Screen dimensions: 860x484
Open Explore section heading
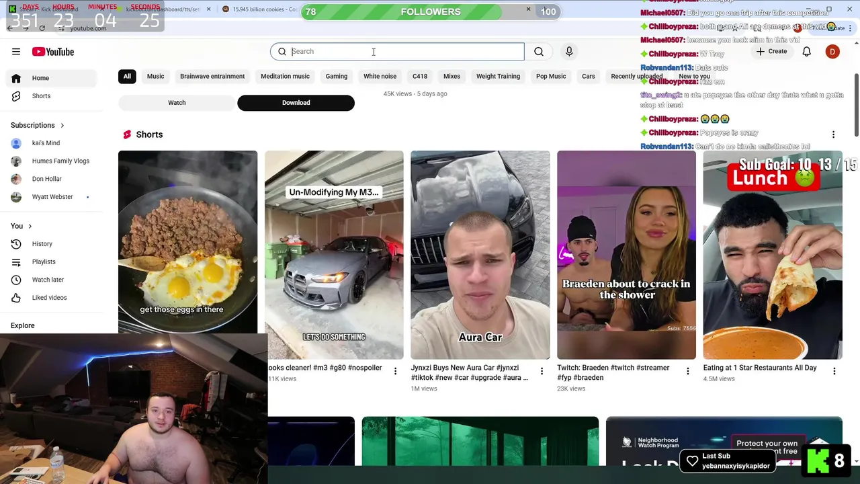tap(23, 326)
